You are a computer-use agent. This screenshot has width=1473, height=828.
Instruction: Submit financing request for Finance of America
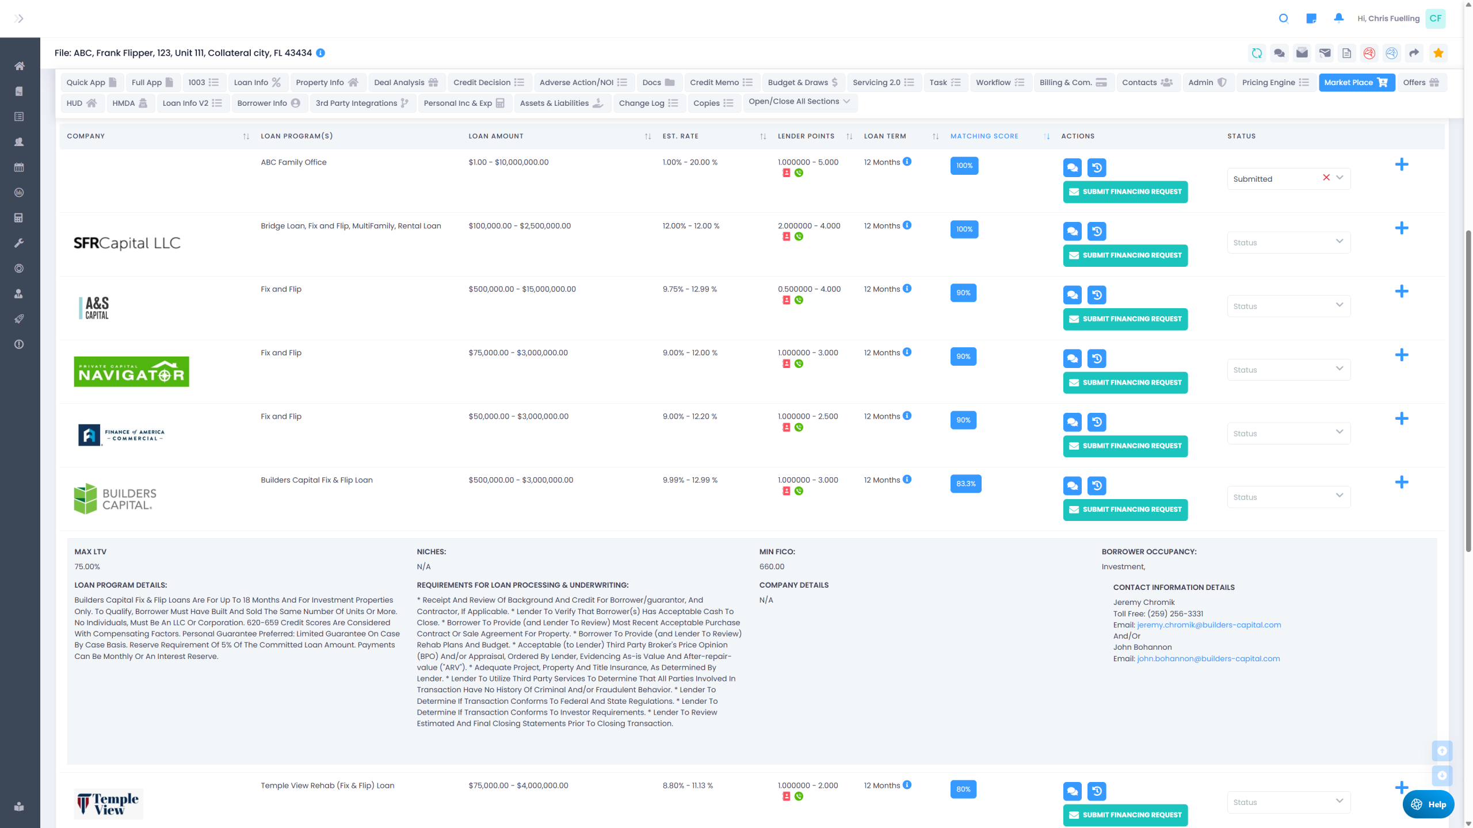coord(1125,446)
